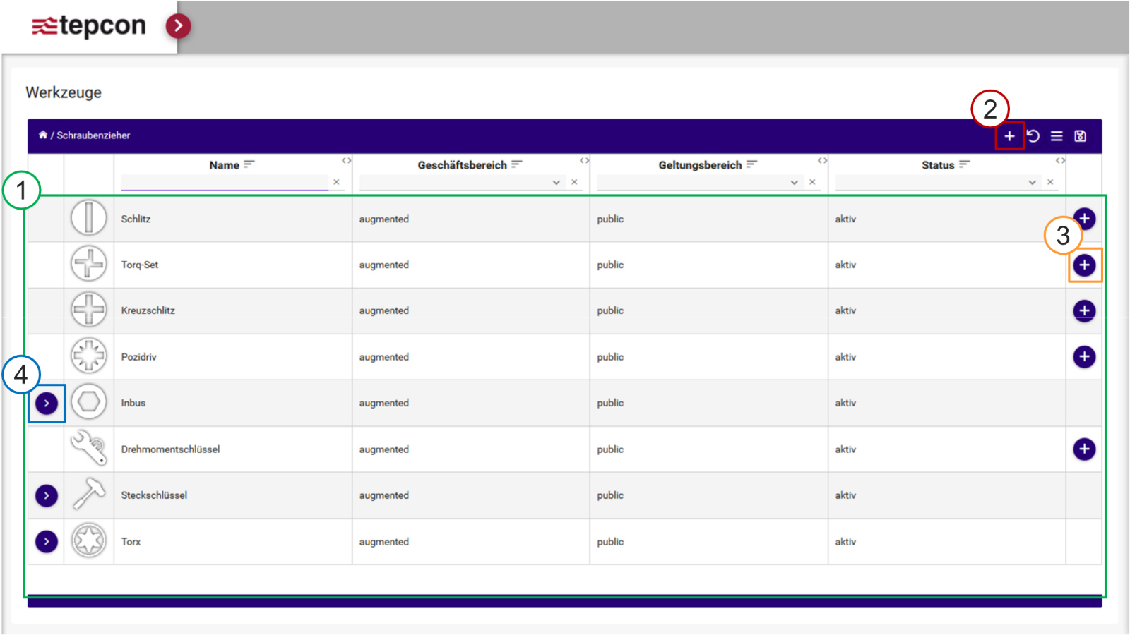Expand the Steckschlüssel row
1130x635 pixels.
pyautogui.click(x=47, y=496)
